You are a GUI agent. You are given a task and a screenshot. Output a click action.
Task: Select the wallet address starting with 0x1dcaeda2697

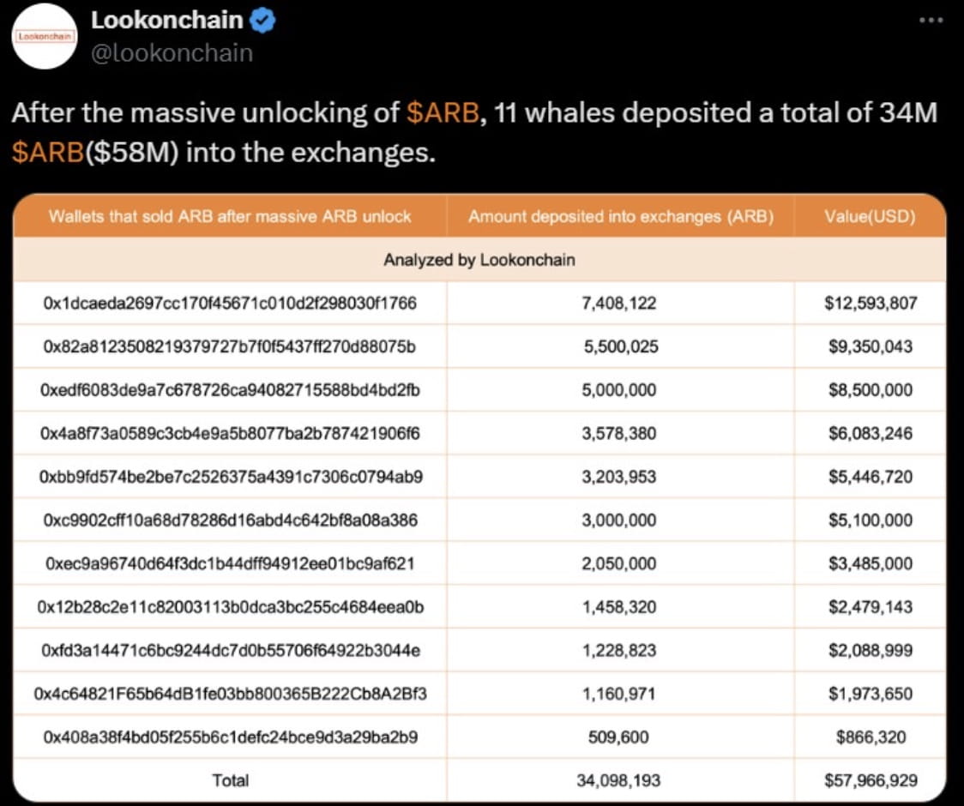pyautogui.click(x=230, y=303)
